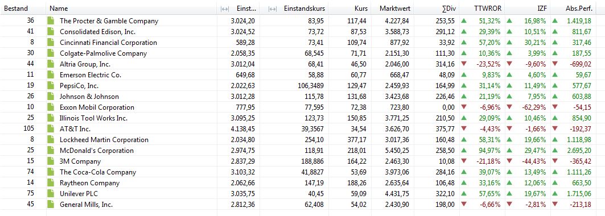Click the resize-arrows icon in the Einstandskurs header
The image size is (605, 216).
coord(273,9)
